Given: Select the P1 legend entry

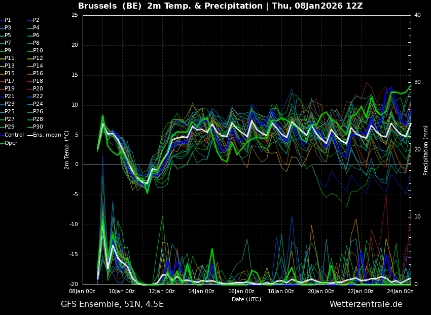Looking at the screenshot, I should (x=8, y=20).
